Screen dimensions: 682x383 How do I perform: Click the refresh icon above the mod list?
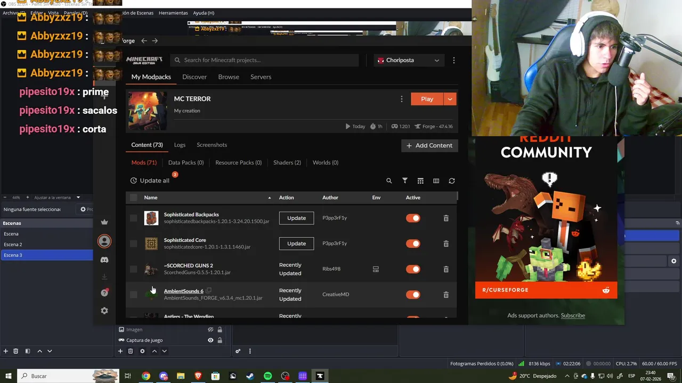tap(452, 181)
